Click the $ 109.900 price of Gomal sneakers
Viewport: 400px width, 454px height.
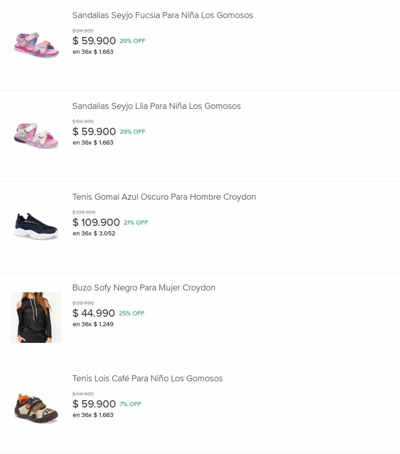(x=96, y=222)
